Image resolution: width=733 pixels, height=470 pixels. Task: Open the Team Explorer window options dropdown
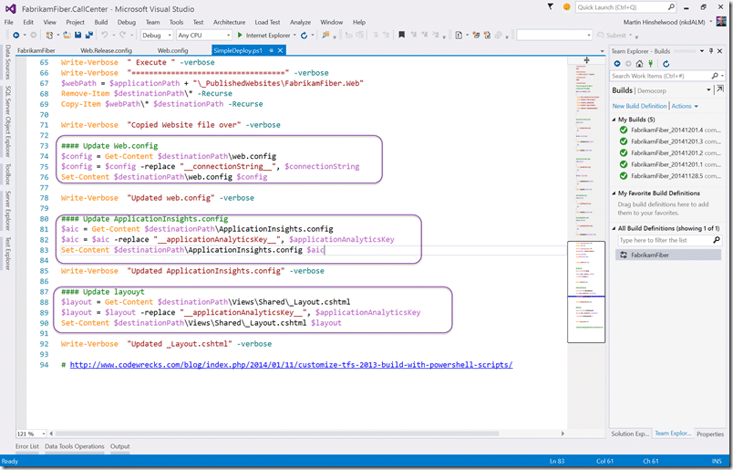click(x=702, y=51)
